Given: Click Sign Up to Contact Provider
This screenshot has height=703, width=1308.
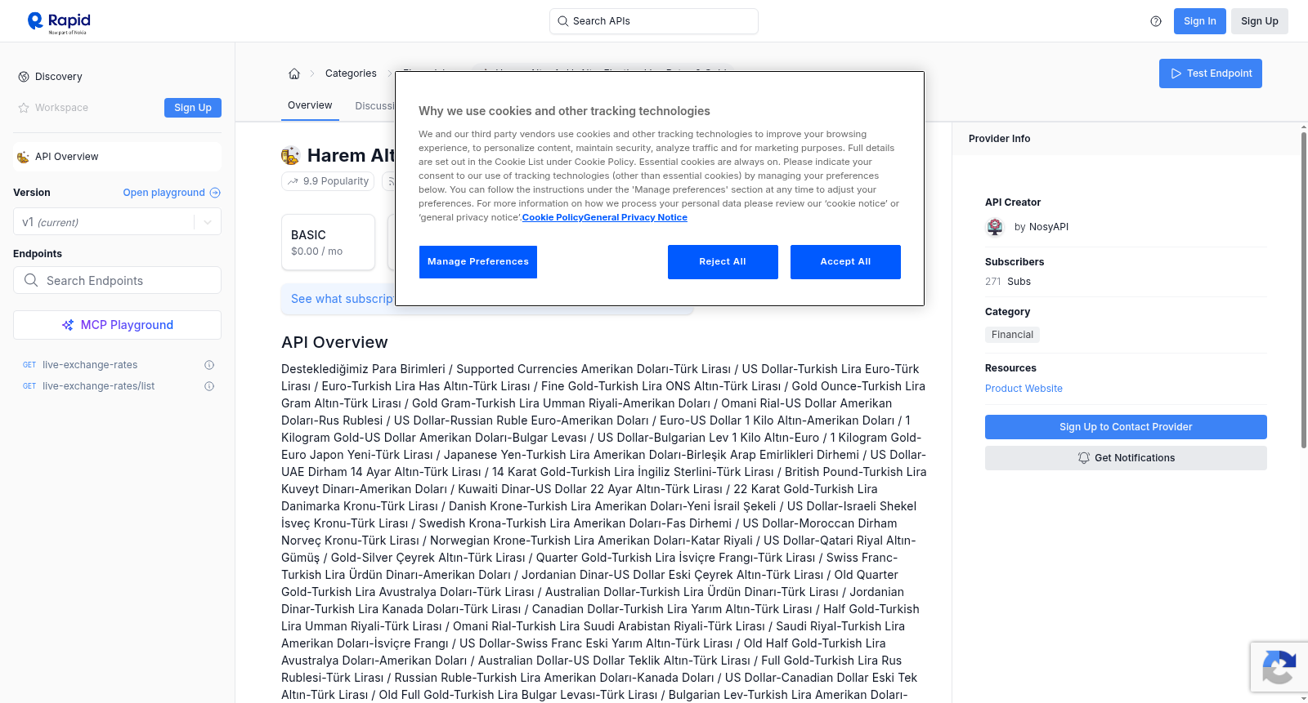Looking at the screenshot, I should (1126, 427).
